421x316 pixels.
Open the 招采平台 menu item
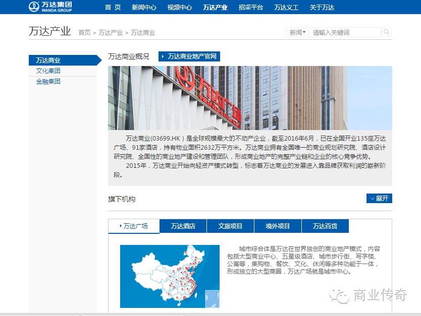(x=251, y=7)
